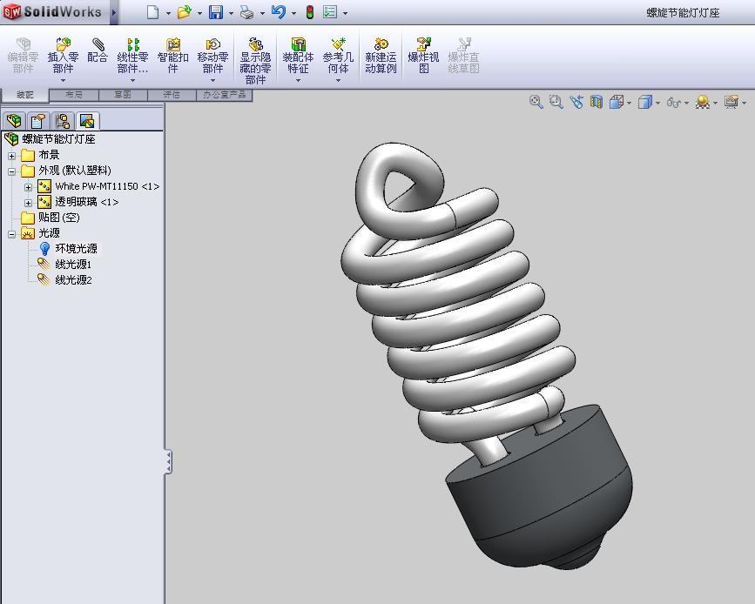Create a new document

pos(152,12)
